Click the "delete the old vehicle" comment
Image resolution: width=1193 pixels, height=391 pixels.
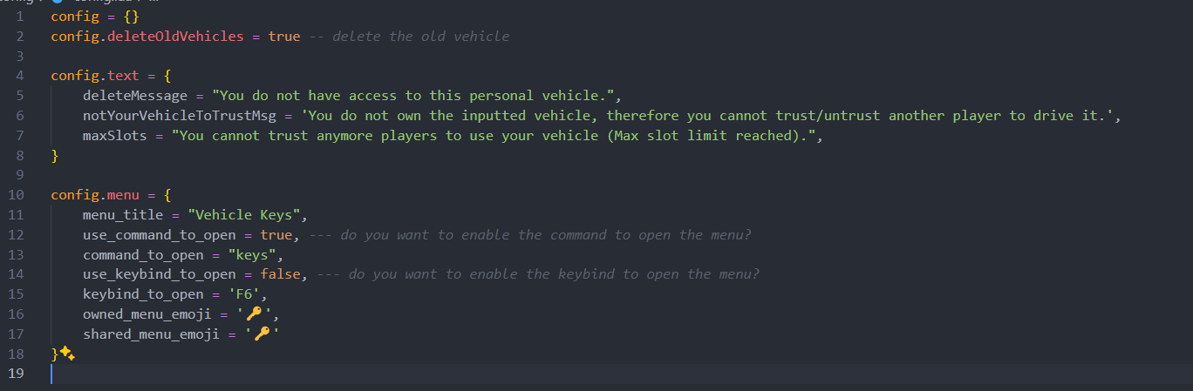[420, 37]
